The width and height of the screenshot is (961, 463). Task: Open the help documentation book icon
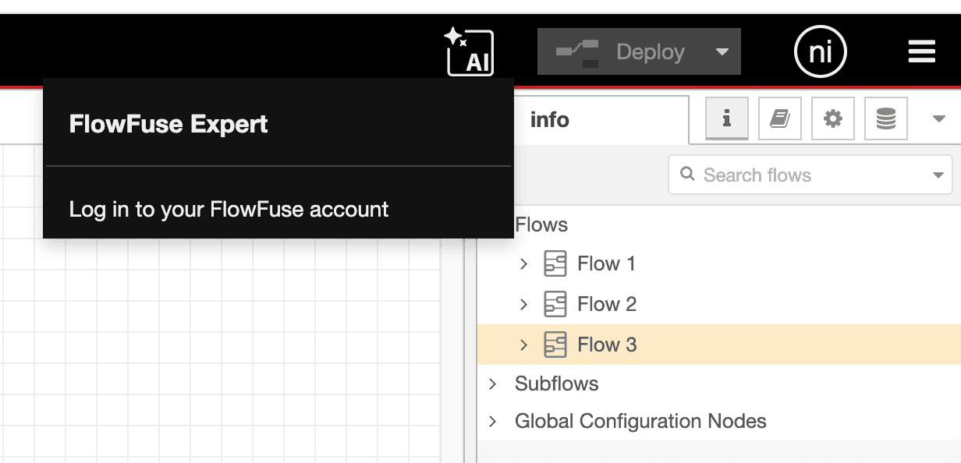tap(780, 118)
